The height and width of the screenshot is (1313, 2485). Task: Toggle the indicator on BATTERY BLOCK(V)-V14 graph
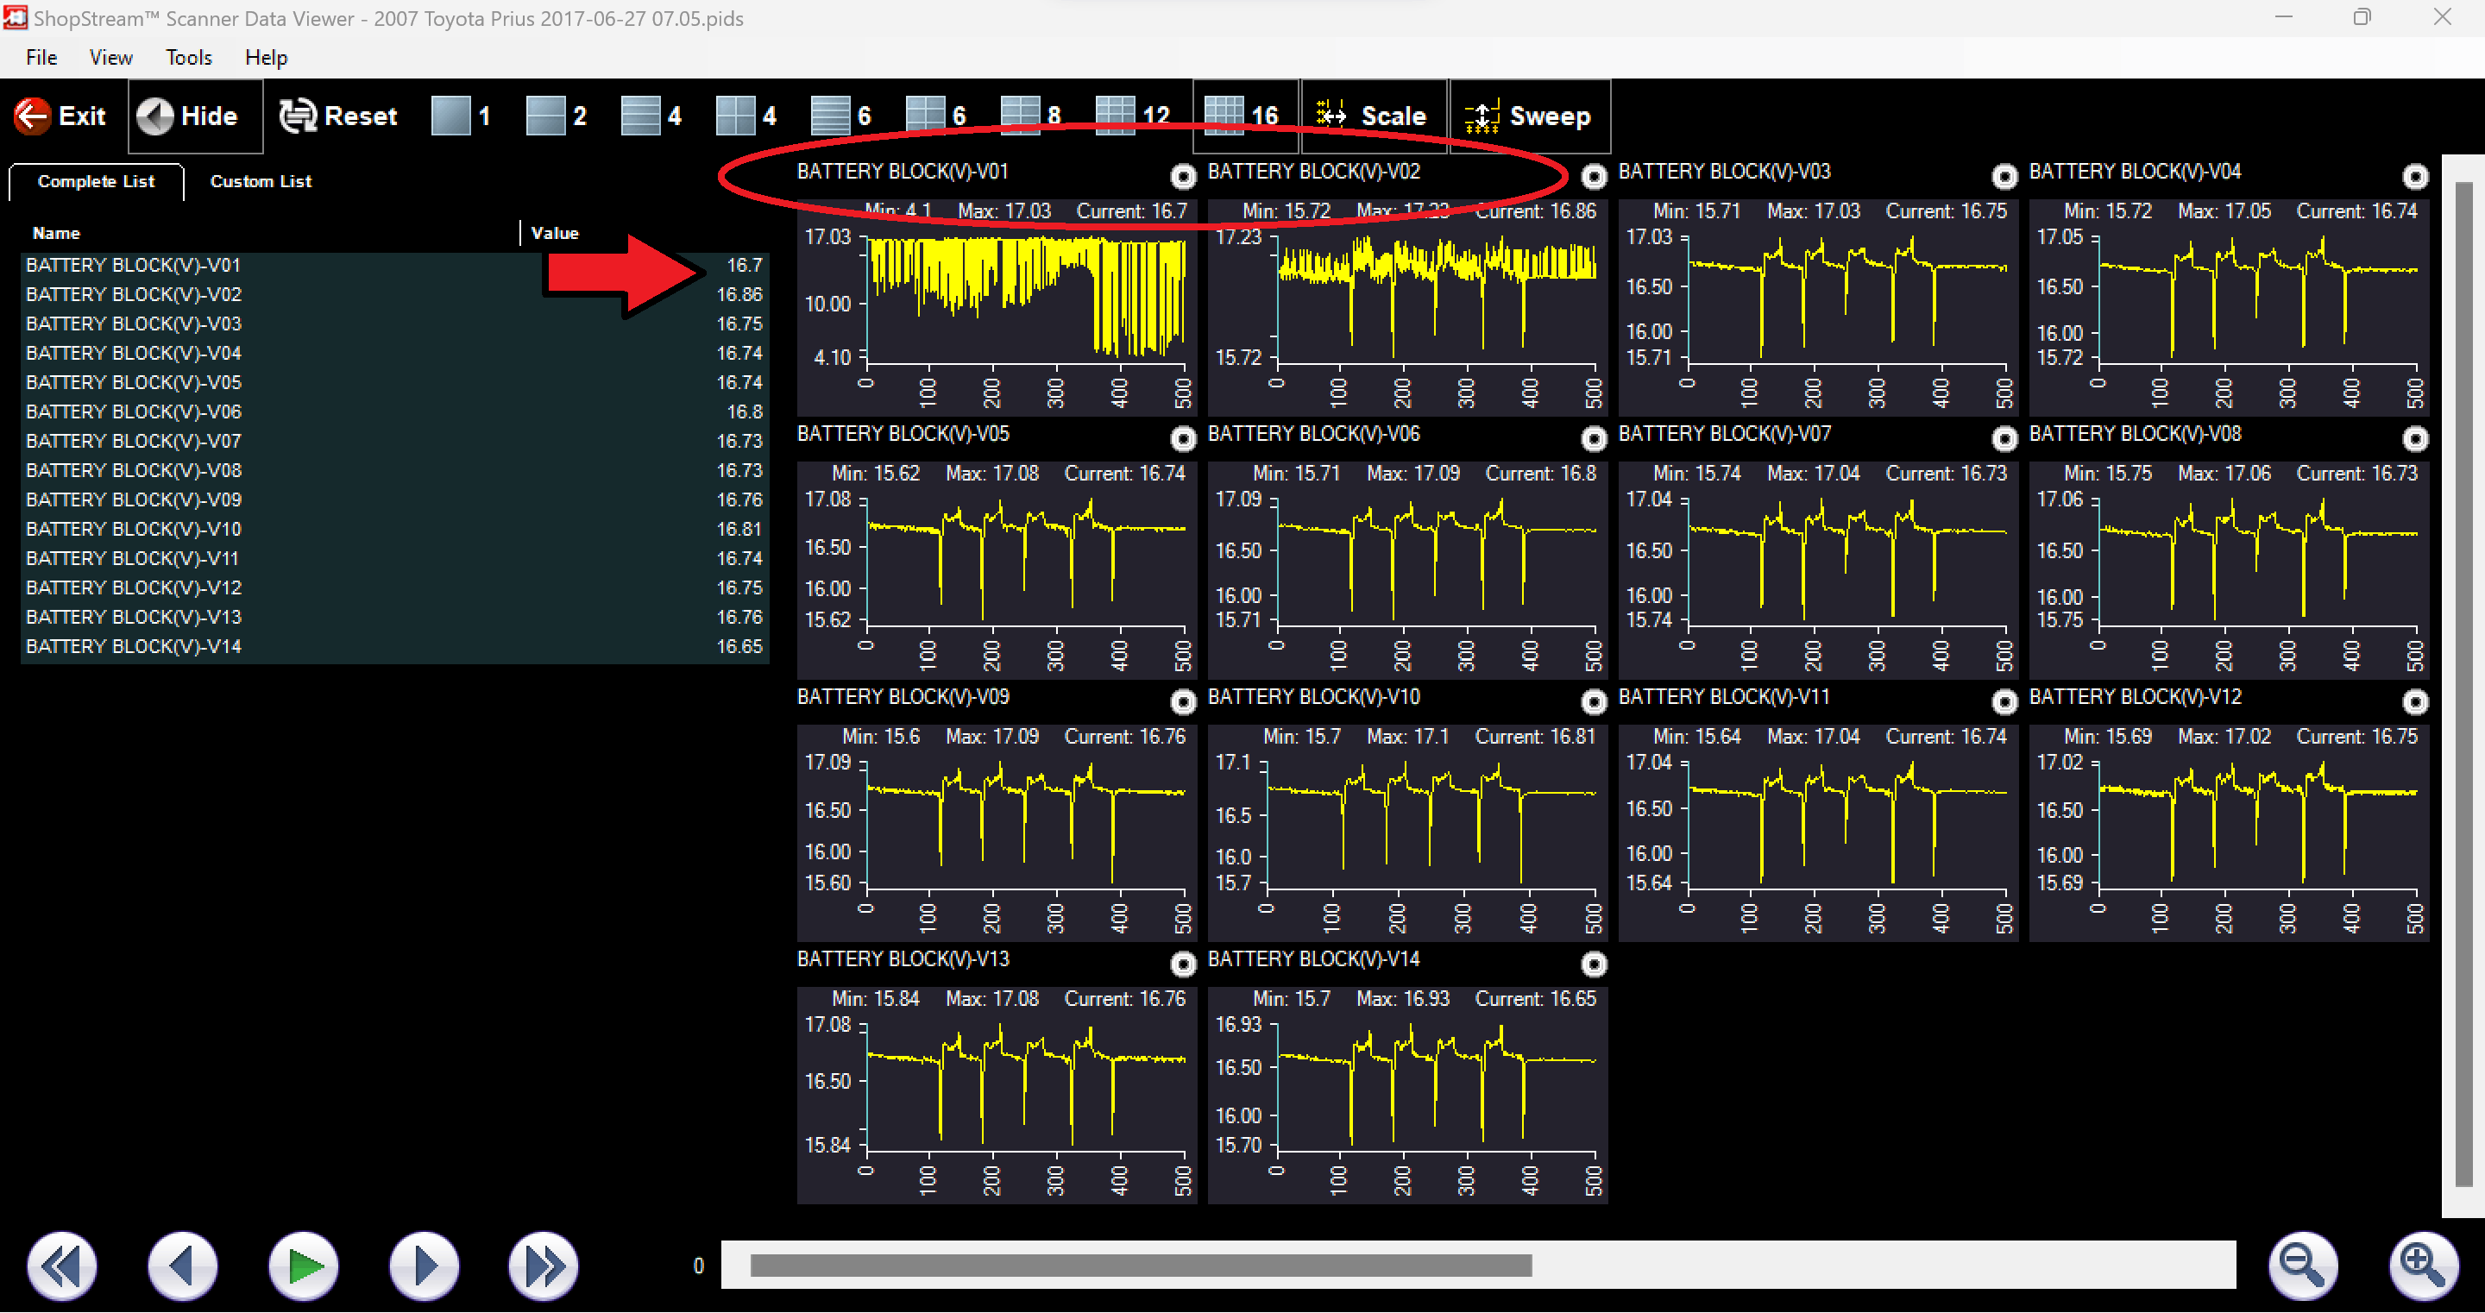tap(1593, 964)
